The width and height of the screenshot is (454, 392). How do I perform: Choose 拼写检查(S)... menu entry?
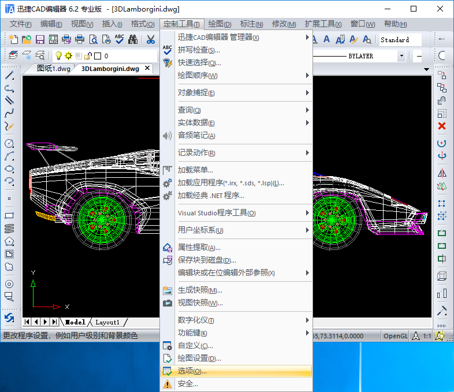236,50
